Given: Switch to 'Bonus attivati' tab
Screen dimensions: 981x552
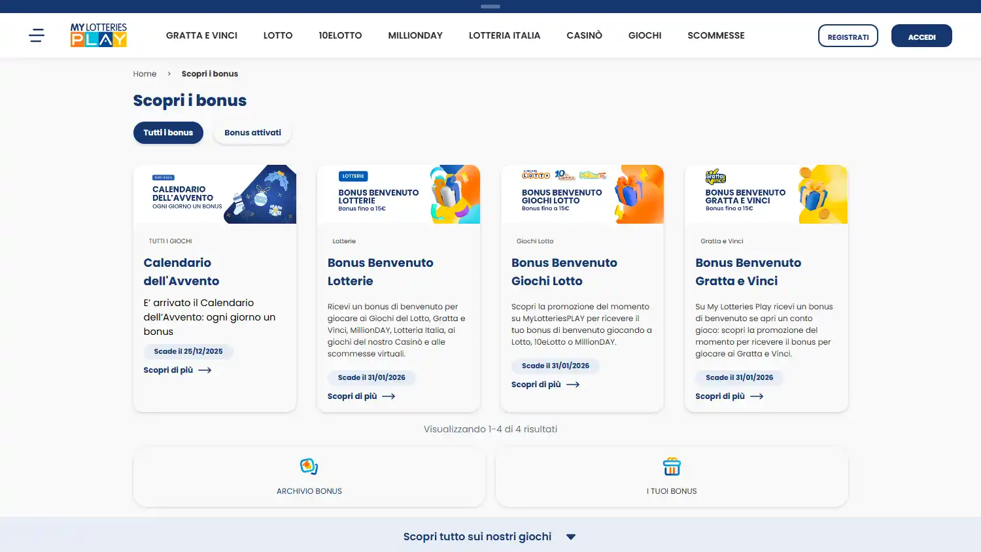Looking at the screenshot, I should [x=252, y=133].
